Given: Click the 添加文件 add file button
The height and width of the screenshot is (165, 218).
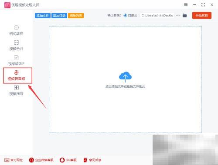Looking at the screenshot, I should 43,16.
